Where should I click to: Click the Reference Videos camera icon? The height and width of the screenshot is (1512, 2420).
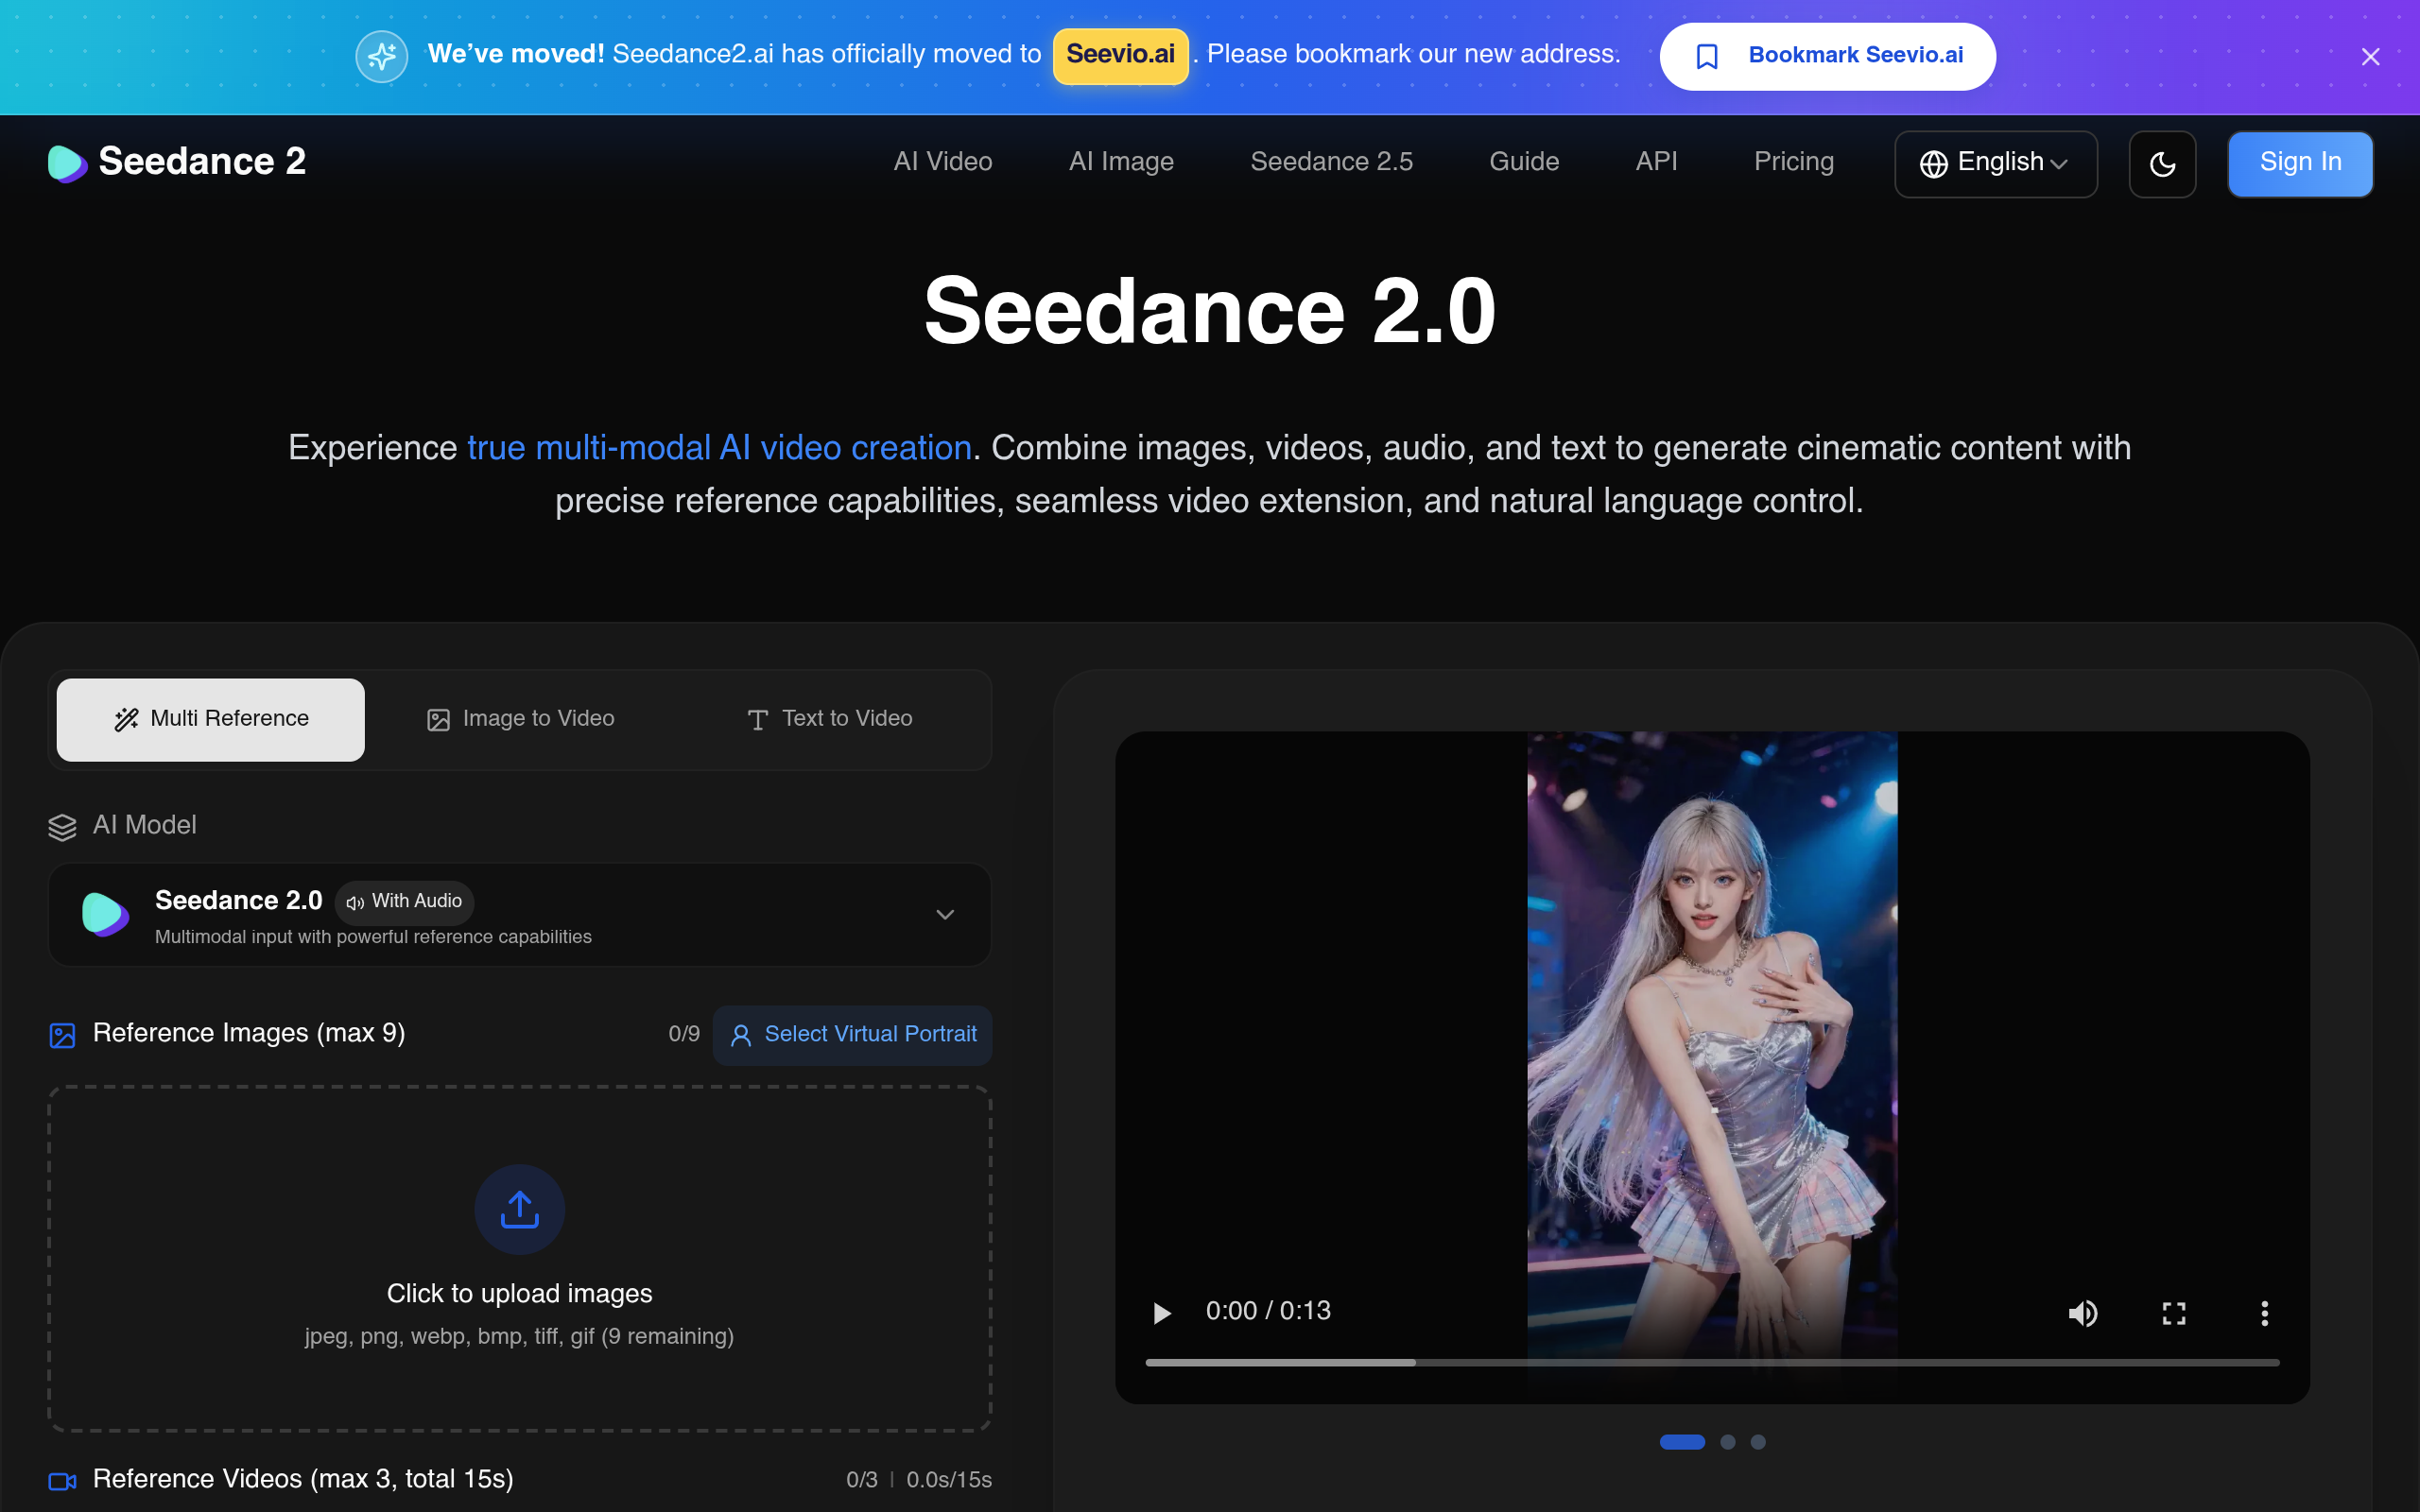coord(62,1481)
